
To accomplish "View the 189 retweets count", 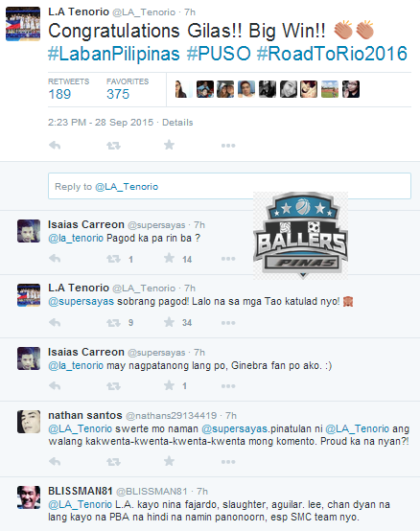I will 59,94.
